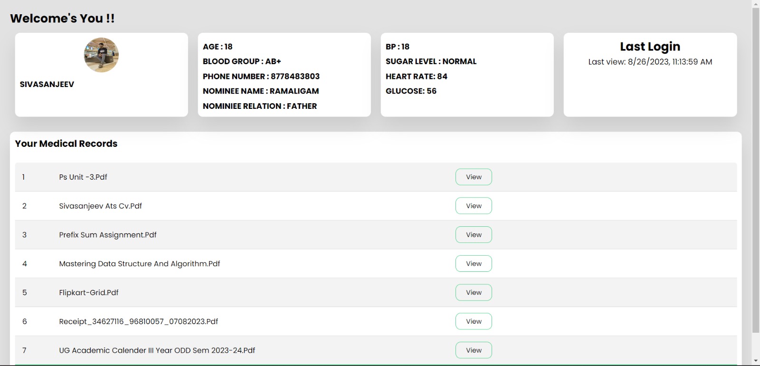Click the SIVASANJEEV user name text
Screen dimensions: 760x366
47,84
